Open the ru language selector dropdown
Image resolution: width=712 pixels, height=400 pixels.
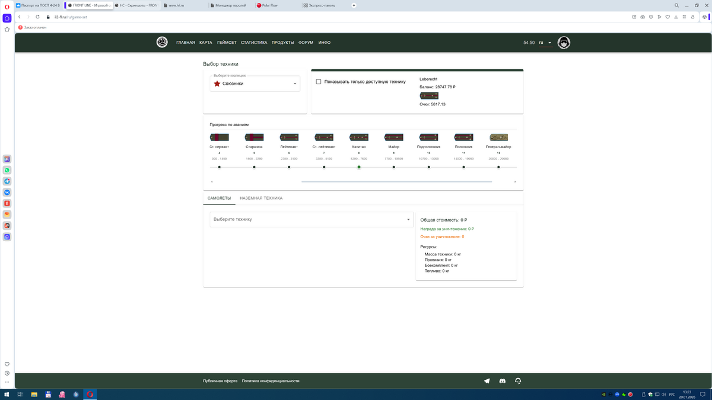pyautogui.click(x=545, y=43)
